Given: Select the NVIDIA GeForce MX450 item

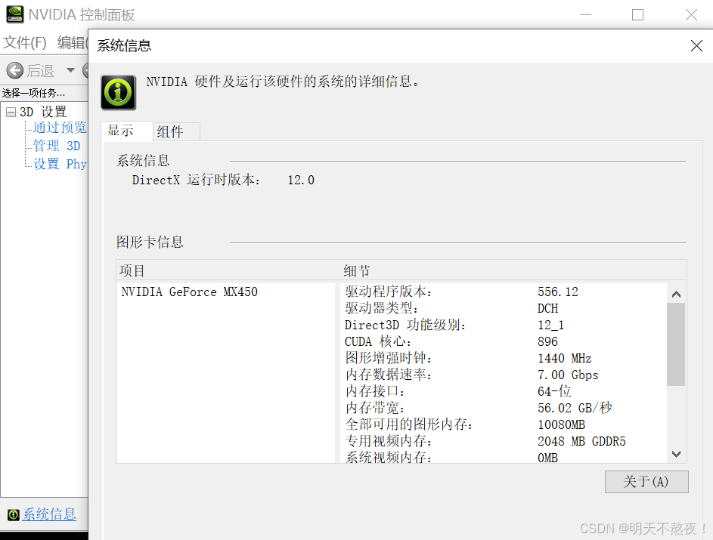Looking at the screenshot, I should click(189, 292).
